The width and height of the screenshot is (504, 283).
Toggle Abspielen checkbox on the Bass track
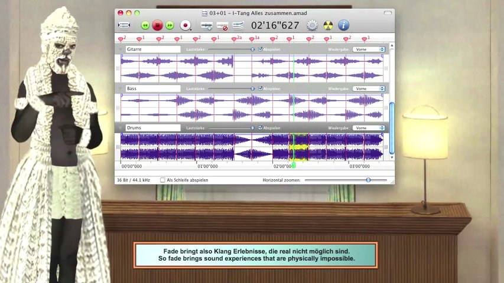pos(261,88)
